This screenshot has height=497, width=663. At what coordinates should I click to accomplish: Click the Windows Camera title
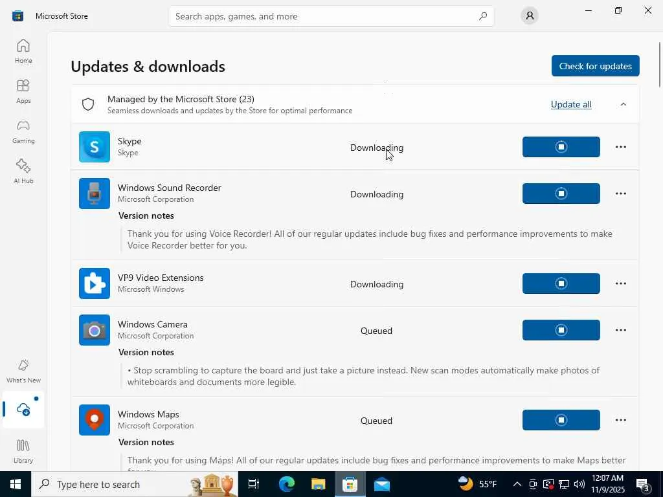click(153, 324)
